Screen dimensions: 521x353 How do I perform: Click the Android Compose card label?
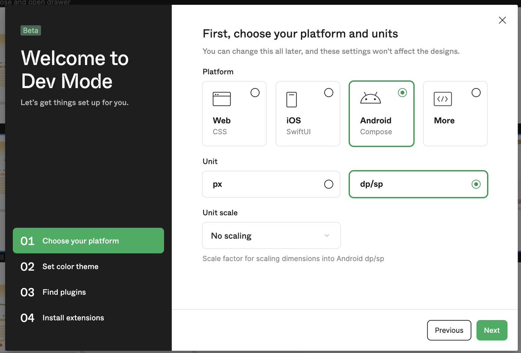click(376, 125)
